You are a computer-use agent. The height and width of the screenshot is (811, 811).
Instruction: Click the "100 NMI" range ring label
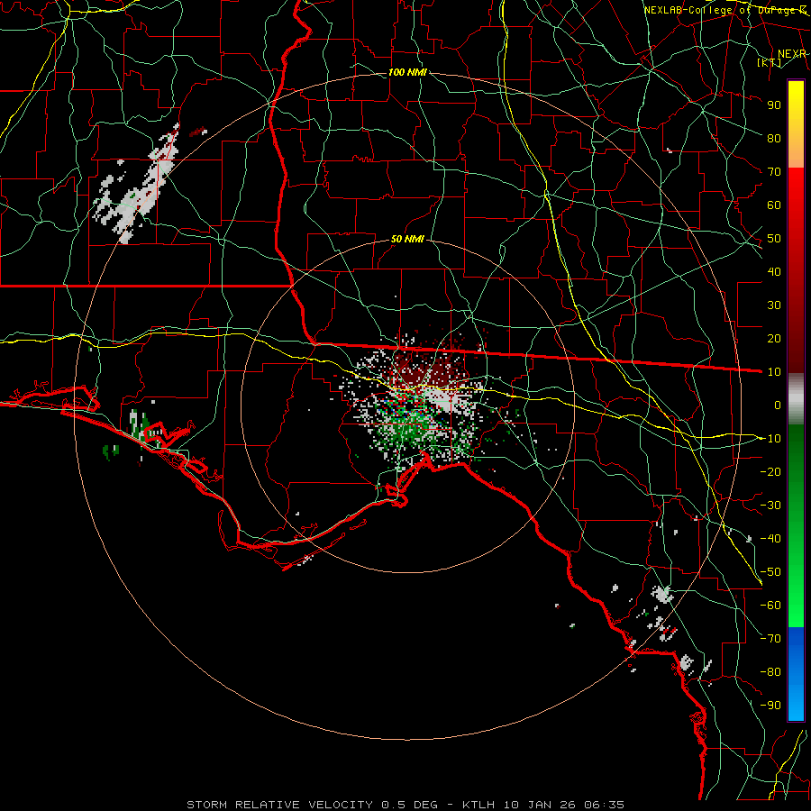pos(407,72)
